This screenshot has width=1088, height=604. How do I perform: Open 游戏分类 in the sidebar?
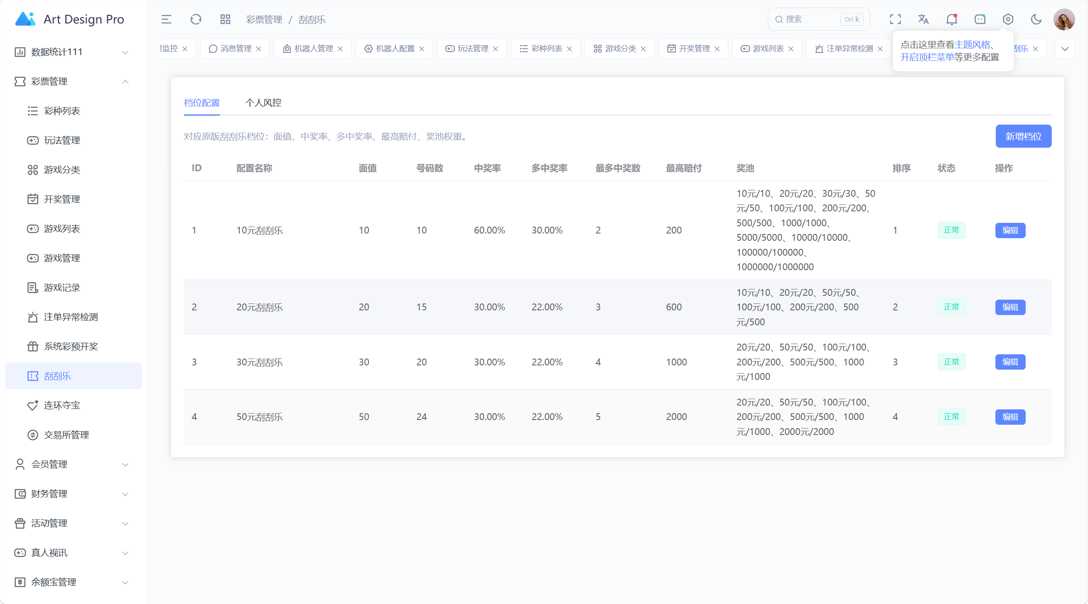click(73, 170)
